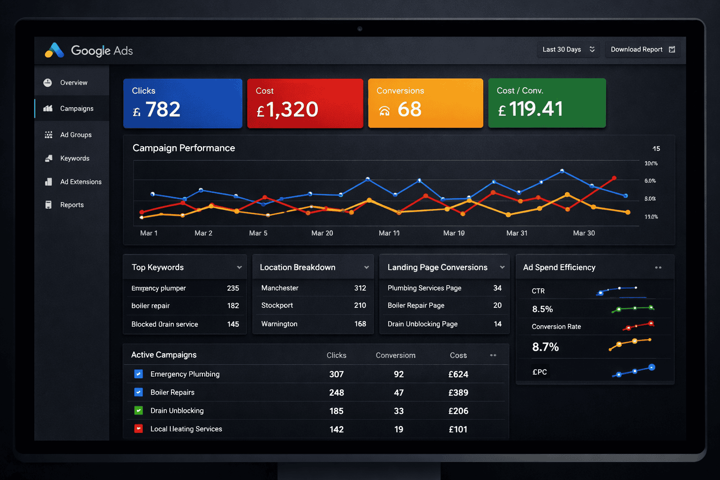Viewport: 720px width, 480px height.
Task: Uncheck the Emergency Plumbing campaign checkbox
Action: [138, 374]
